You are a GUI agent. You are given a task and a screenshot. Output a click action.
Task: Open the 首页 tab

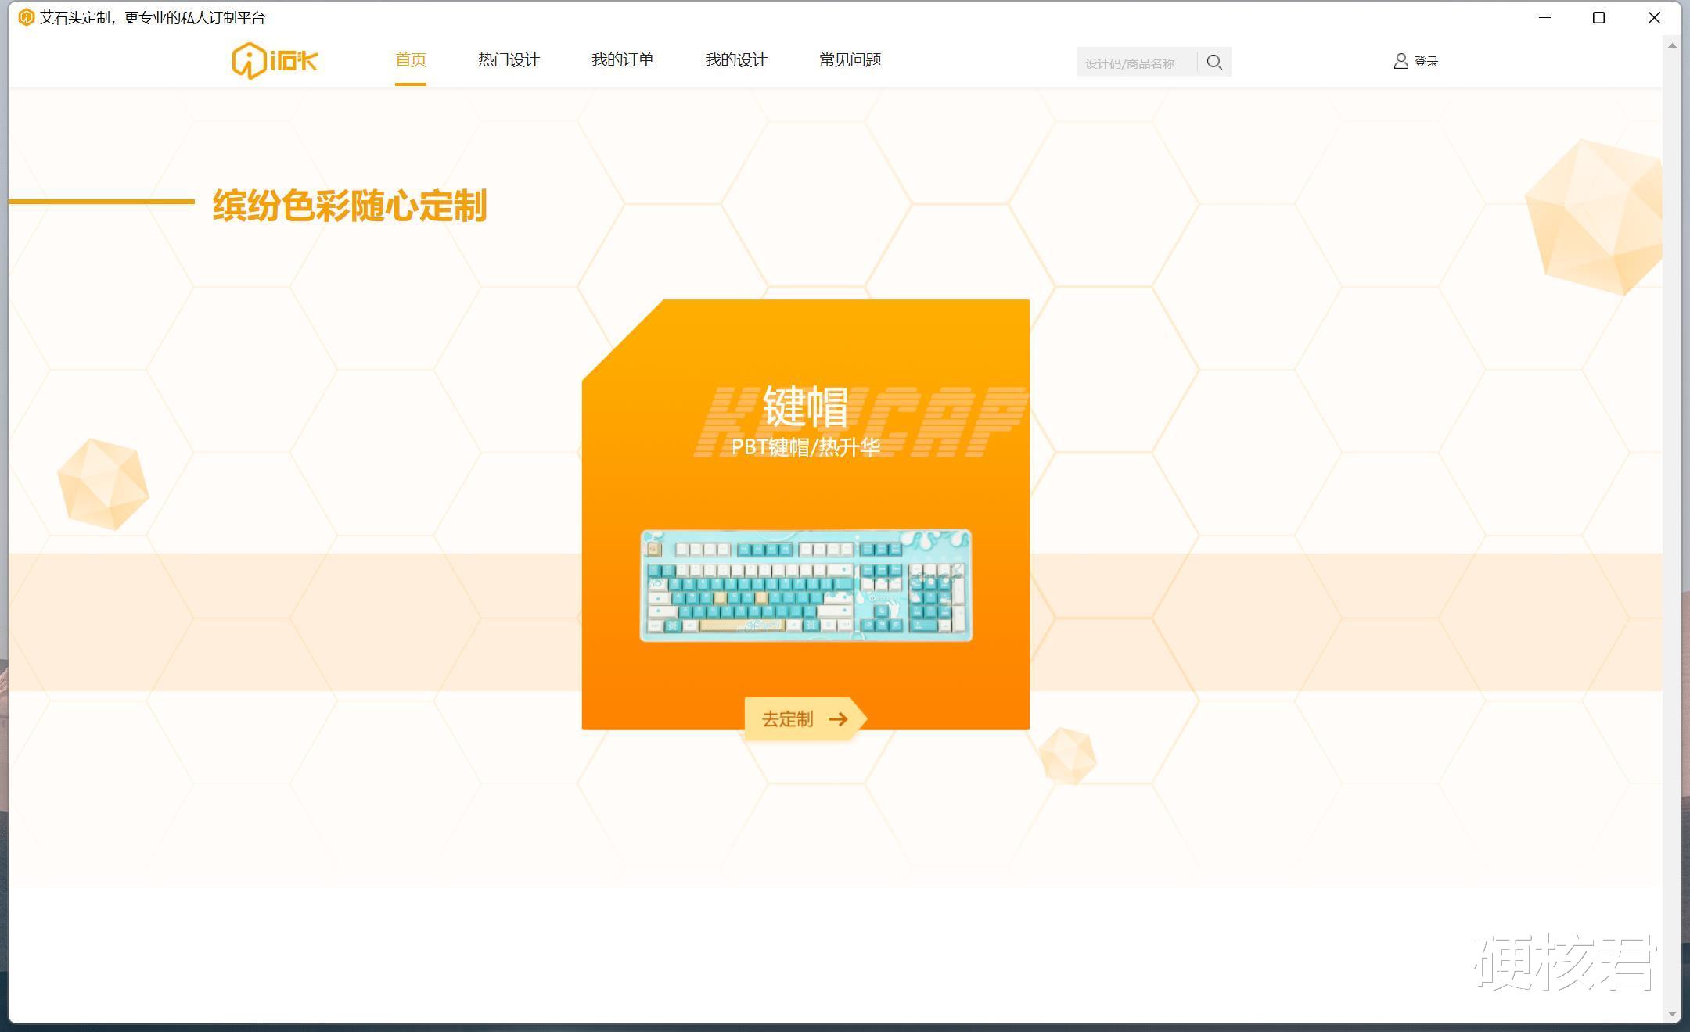pos(410,60)
